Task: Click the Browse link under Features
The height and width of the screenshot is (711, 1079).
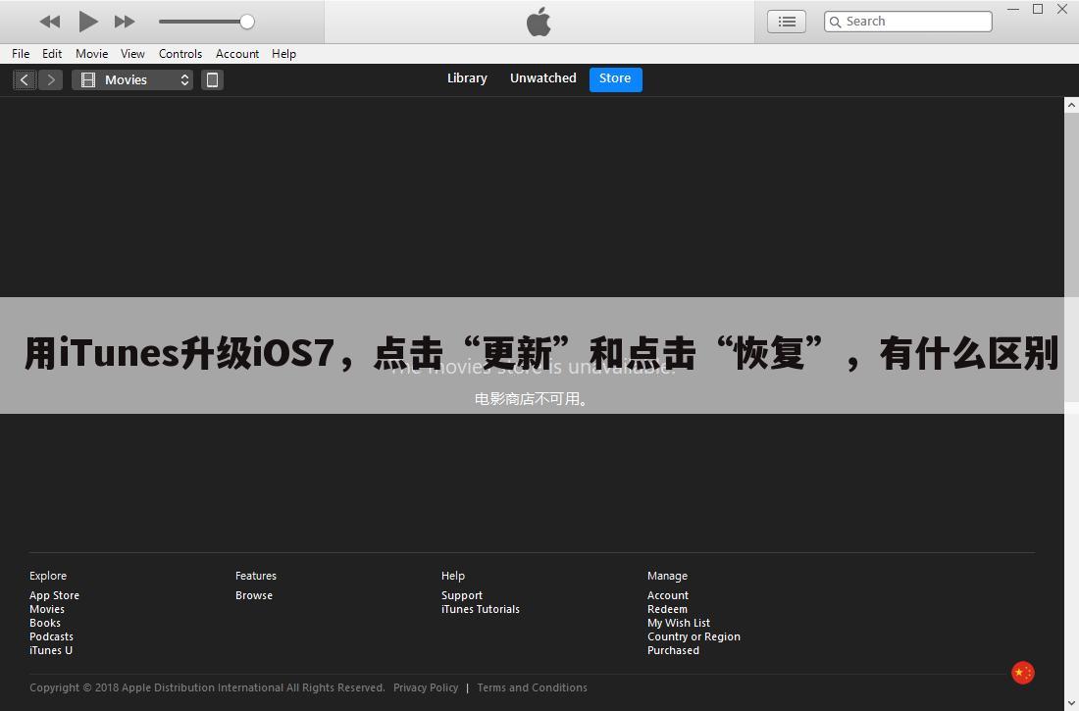Action: [254, 595]
